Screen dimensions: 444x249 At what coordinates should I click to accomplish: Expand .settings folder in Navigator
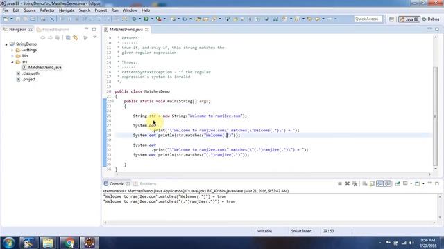(12, 50)
